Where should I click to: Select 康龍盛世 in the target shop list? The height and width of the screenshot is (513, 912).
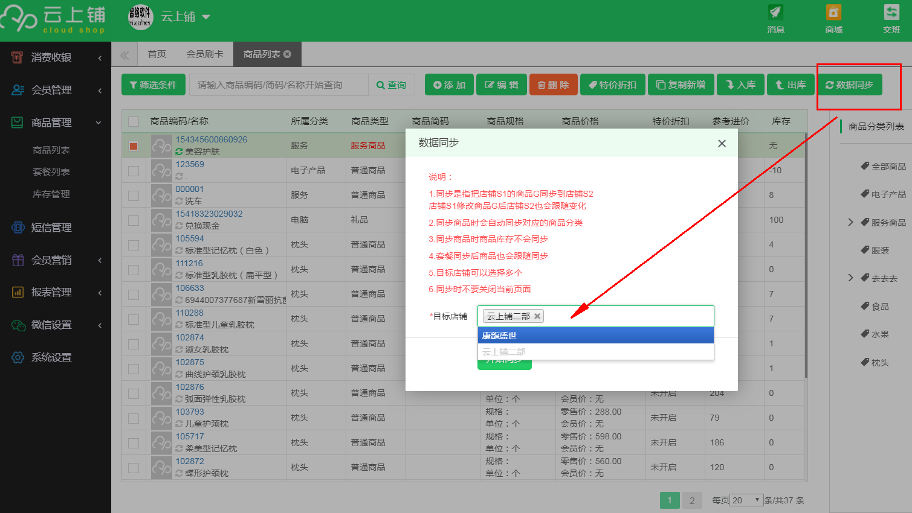(x=596, y=335)
